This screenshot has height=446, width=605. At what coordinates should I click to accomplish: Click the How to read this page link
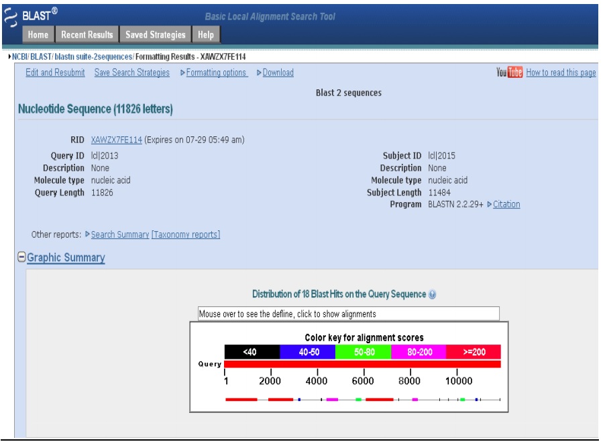[561, 73]
